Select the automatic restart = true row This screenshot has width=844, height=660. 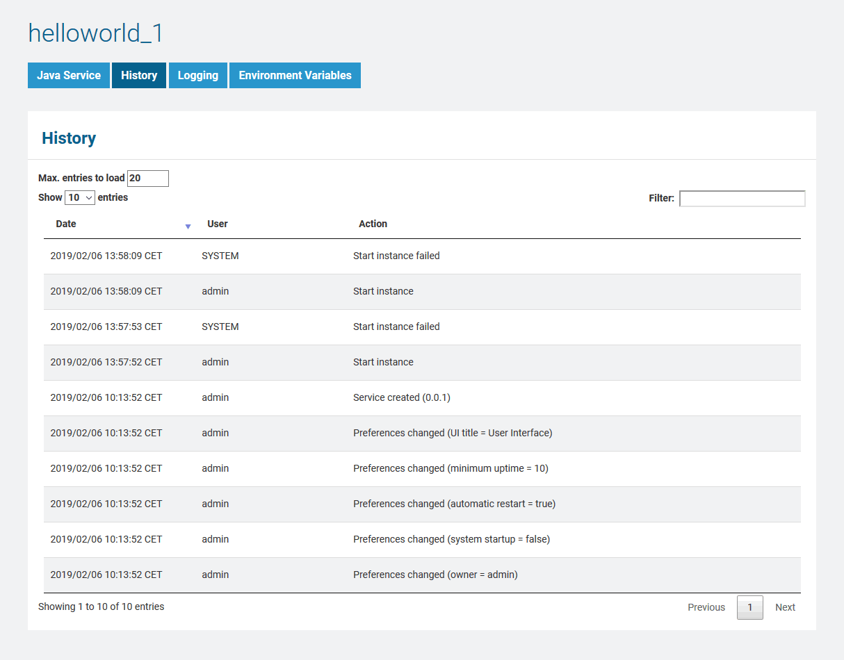(454, 504)
